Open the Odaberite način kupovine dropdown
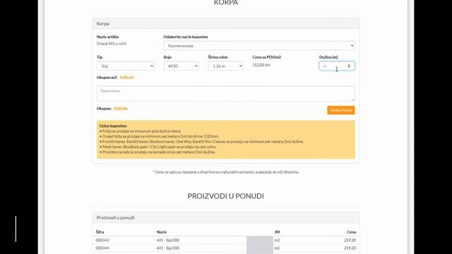Viewport: 452px width, 254px height. point(259,45)
